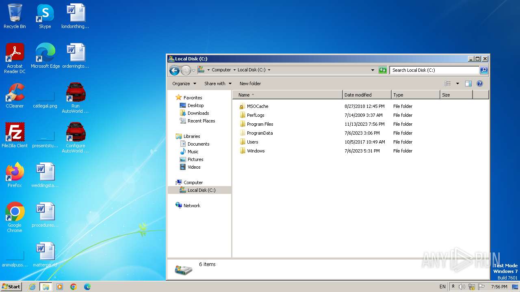
Task: Sort by the Name column header
Action: point(288,95)
